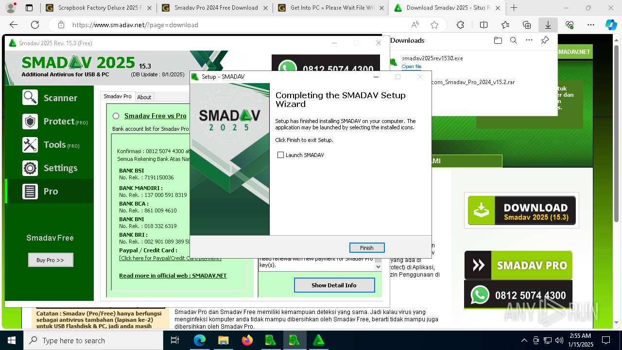
Task: Open browser Extensions puzzle icon
Action: tap(460, 25)
